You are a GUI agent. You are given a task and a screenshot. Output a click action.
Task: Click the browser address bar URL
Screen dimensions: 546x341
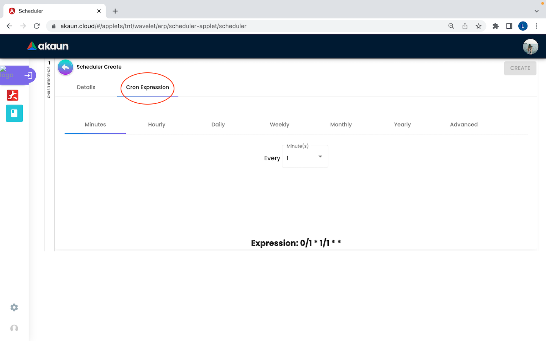[154, 26]
